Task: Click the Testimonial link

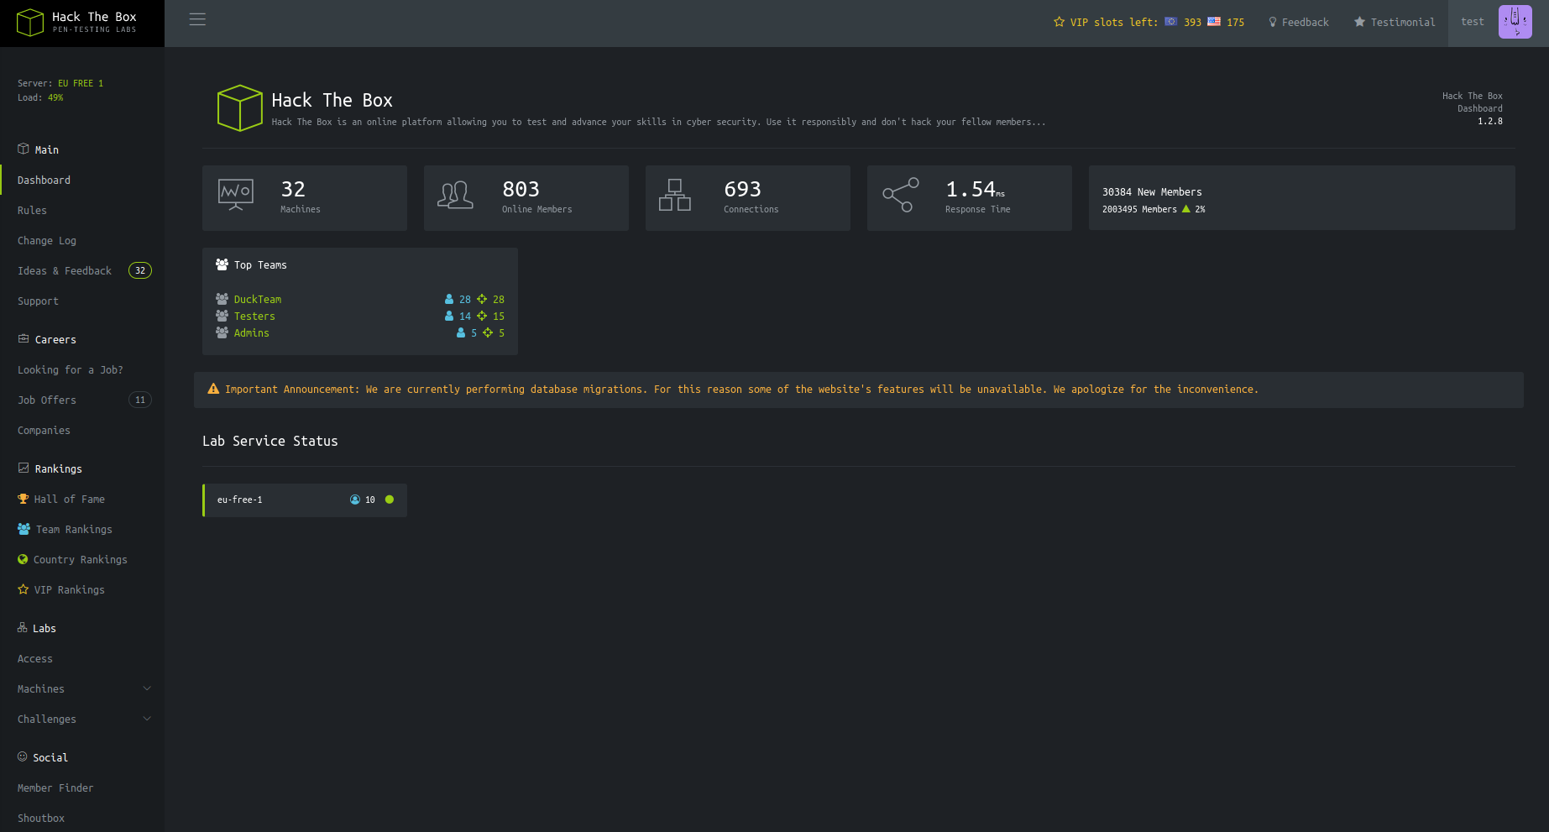Action: click(1395, 23)
